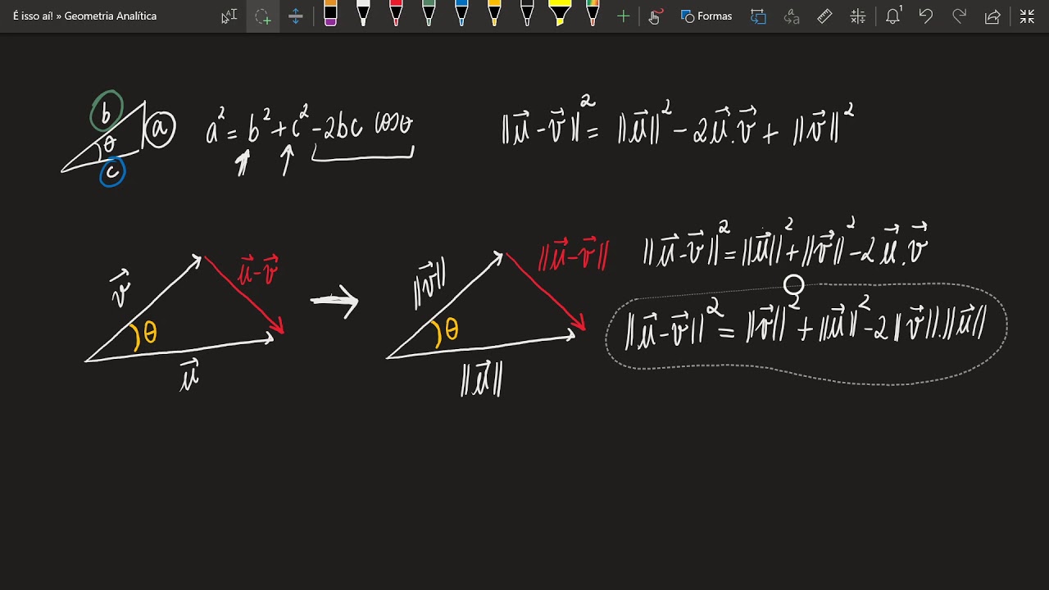Pick the red pen
This screenshot has height=590, width=1049.
tap(396, 15)
